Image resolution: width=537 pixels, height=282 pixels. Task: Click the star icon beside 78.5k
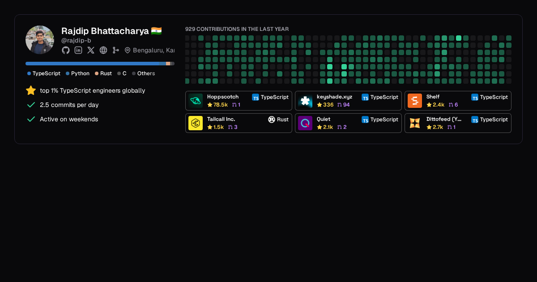click(210, 105)
